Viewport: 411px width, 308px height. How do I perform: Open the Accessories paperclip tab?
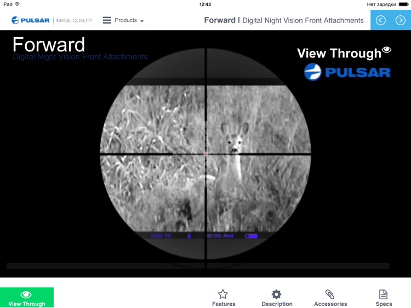(330, 298)
